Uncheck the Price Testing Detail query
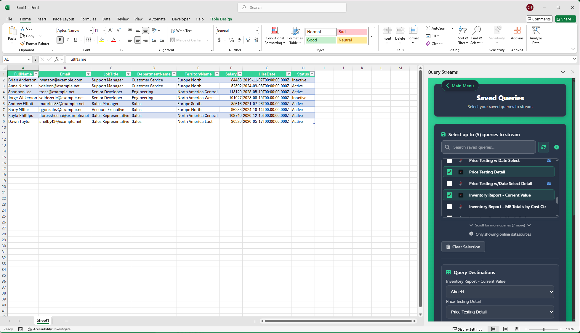The height and width of the screenshot is (333, 580). click(449, 172)
